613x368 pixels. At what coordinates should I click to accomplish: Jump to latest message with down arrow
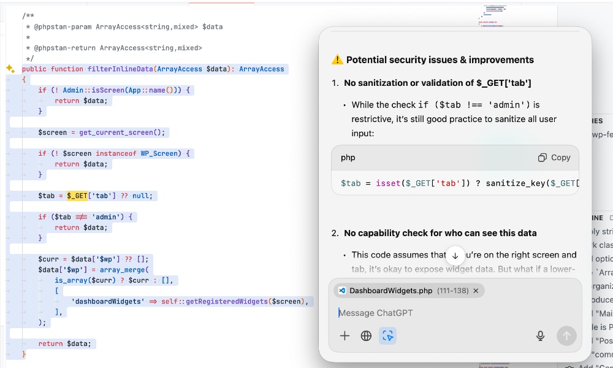coord(455,256)
